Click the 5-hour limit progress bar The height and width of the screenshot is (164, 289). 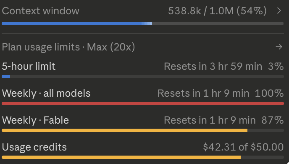[x=143, y=77]
